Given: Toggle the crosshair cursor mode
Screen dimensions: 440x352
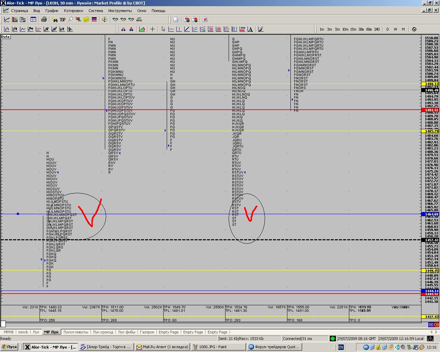Looking at the screenshot, I should [152, 29].
